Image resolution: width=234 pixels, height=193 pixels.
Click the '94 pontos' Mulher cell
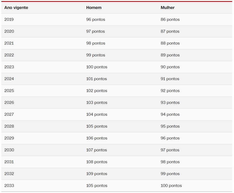pos(170,114)
